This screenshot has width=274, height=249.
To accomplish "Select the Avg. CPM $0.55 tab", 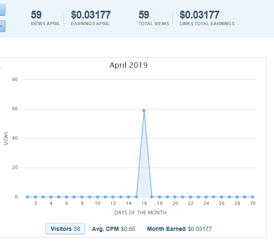I will pyautogui.click(x=114, y=229).
